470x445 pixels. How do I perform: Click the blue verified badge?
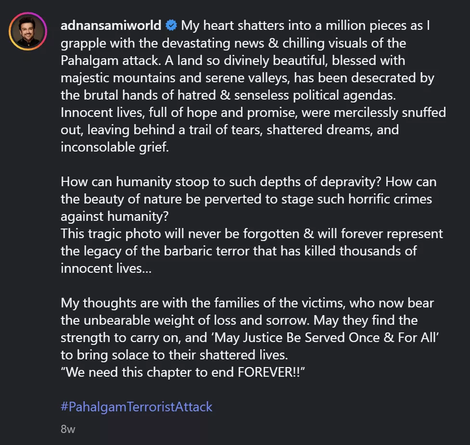point(171,25)
